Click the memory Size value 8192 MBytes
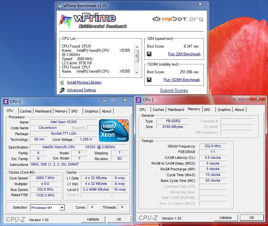268x226 pixels. (173, 127)
